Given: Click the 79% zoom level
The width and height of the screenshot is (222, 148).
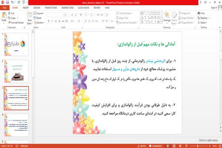Looking at the screenshot, I should [215, 146].
